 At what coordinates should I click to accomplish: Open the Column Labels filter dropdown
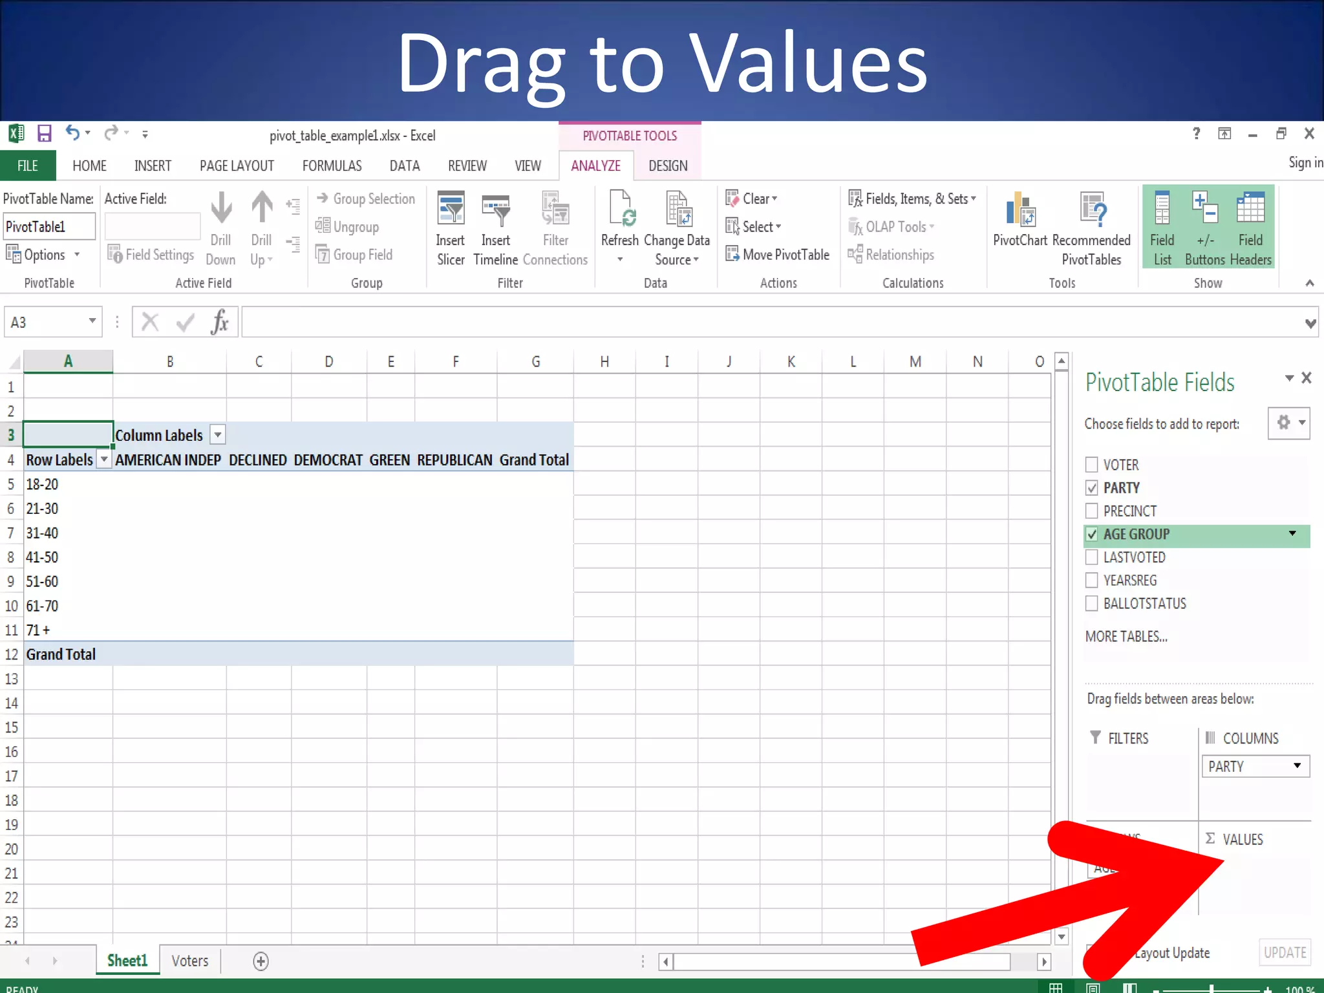(x=219, y=436)
